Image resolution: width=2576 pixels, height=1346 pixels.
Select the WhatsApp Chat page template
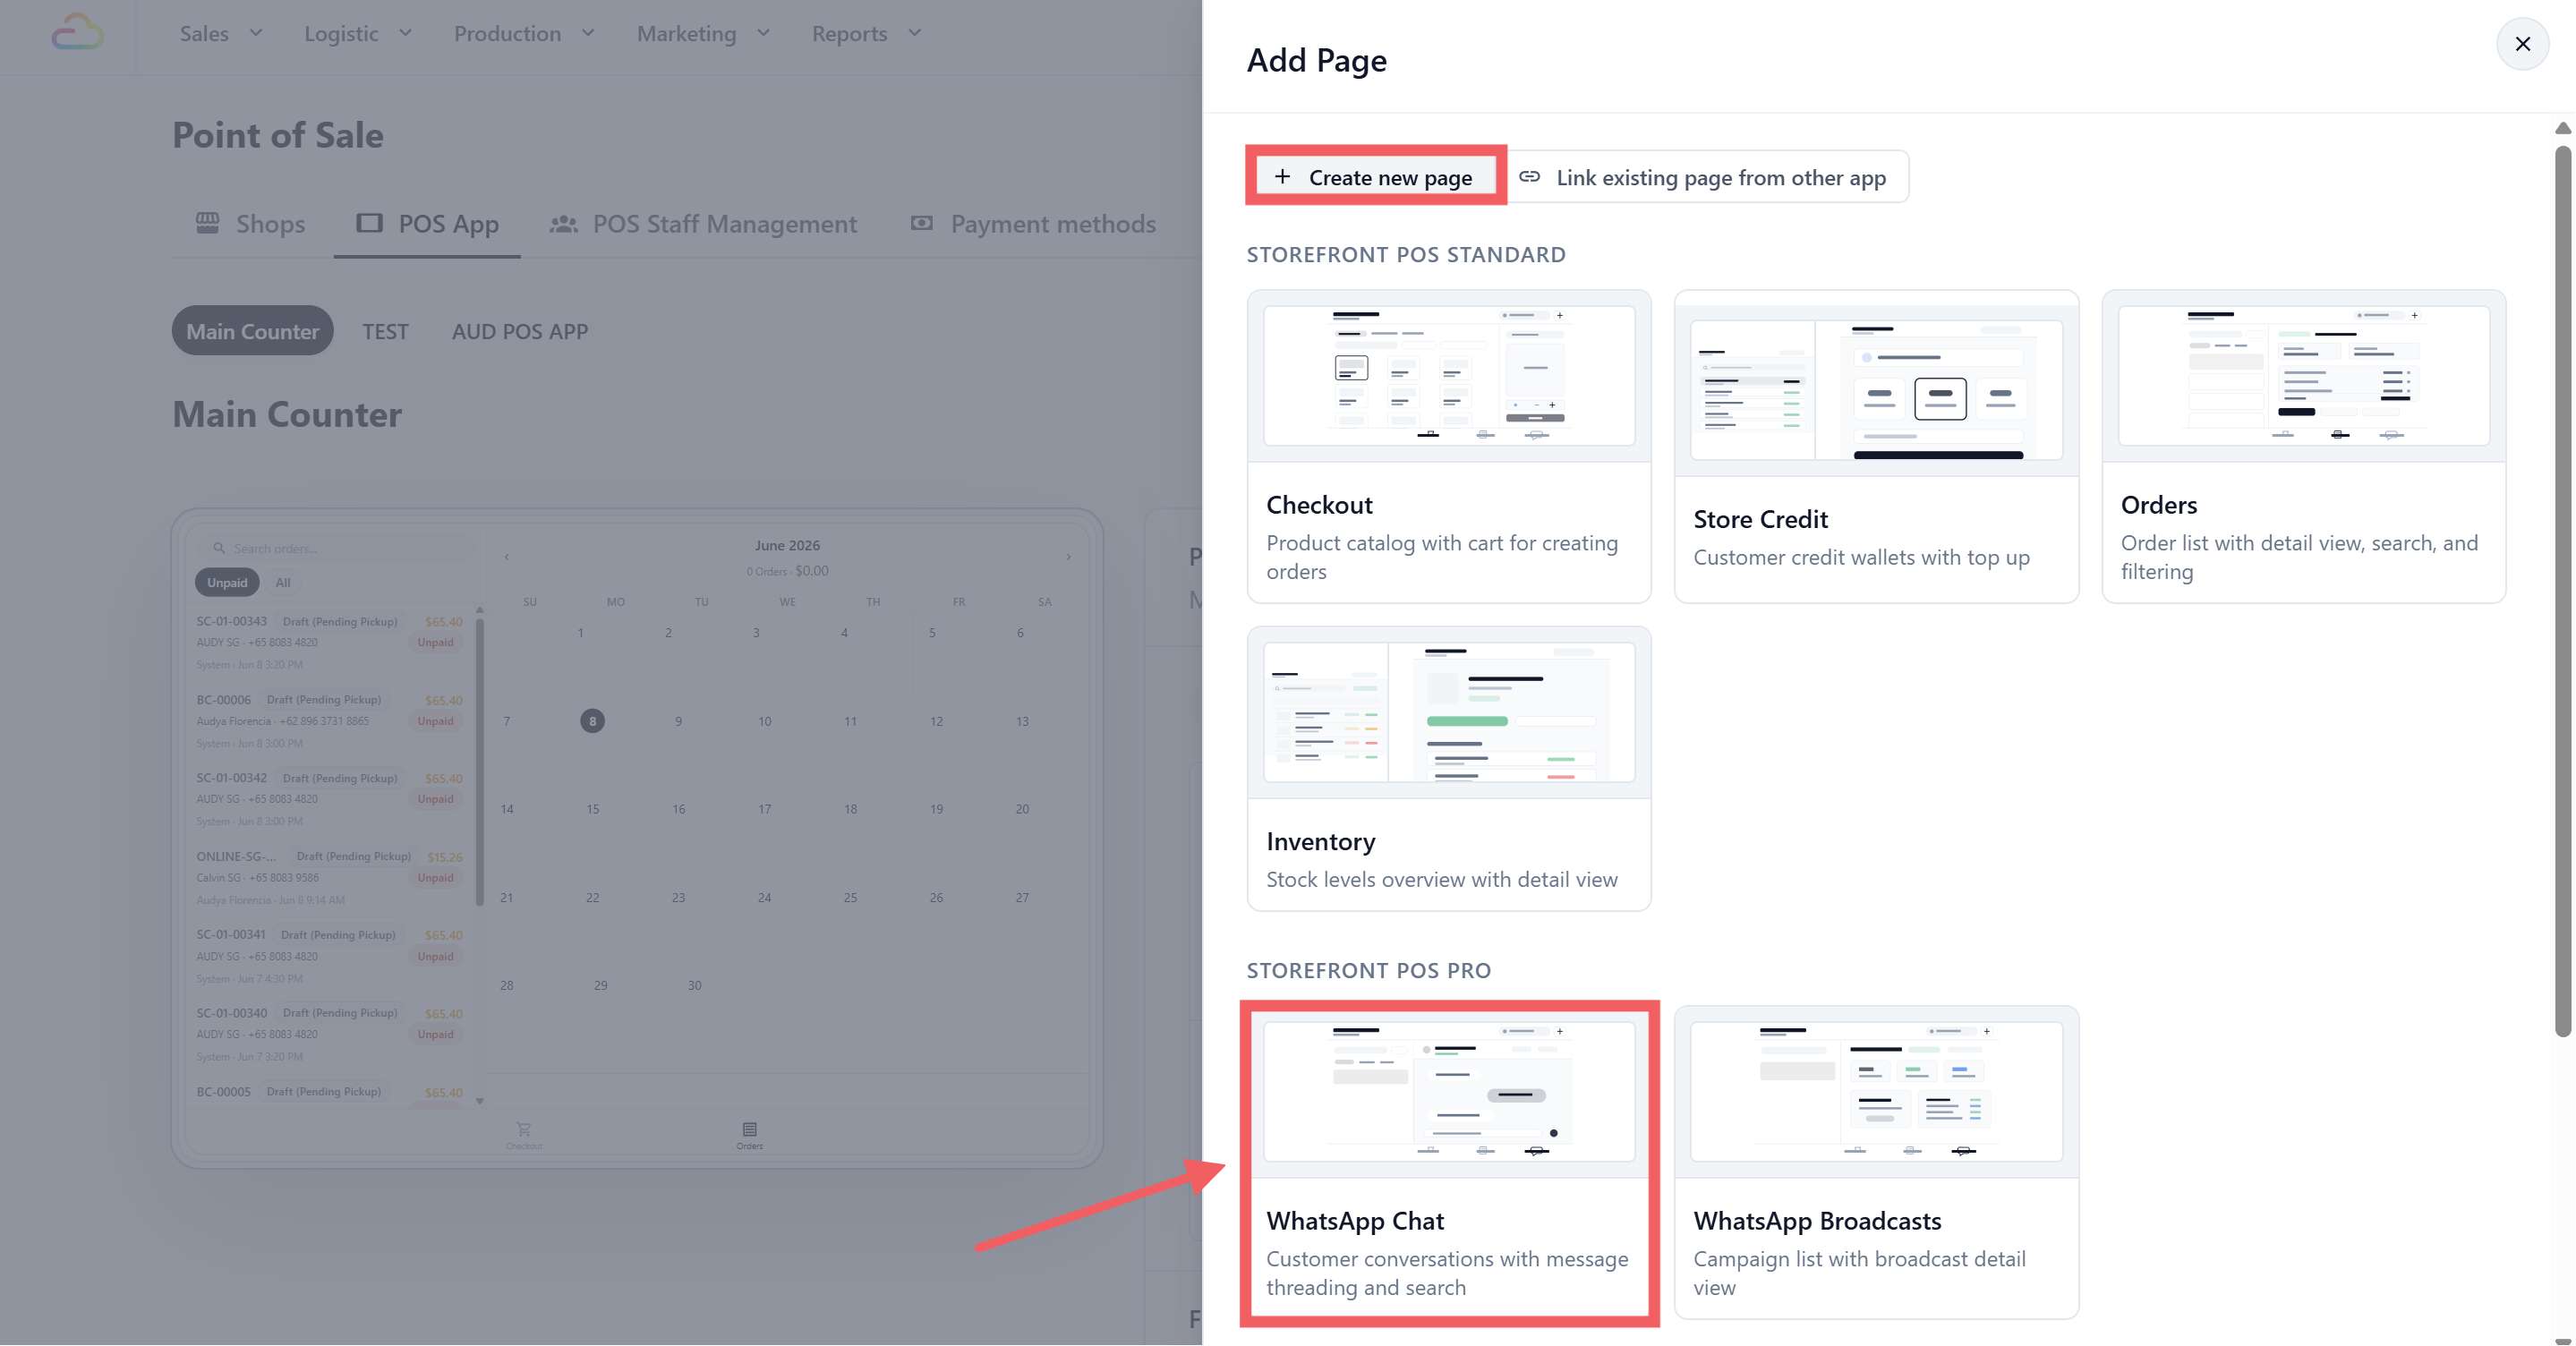1448,1162
